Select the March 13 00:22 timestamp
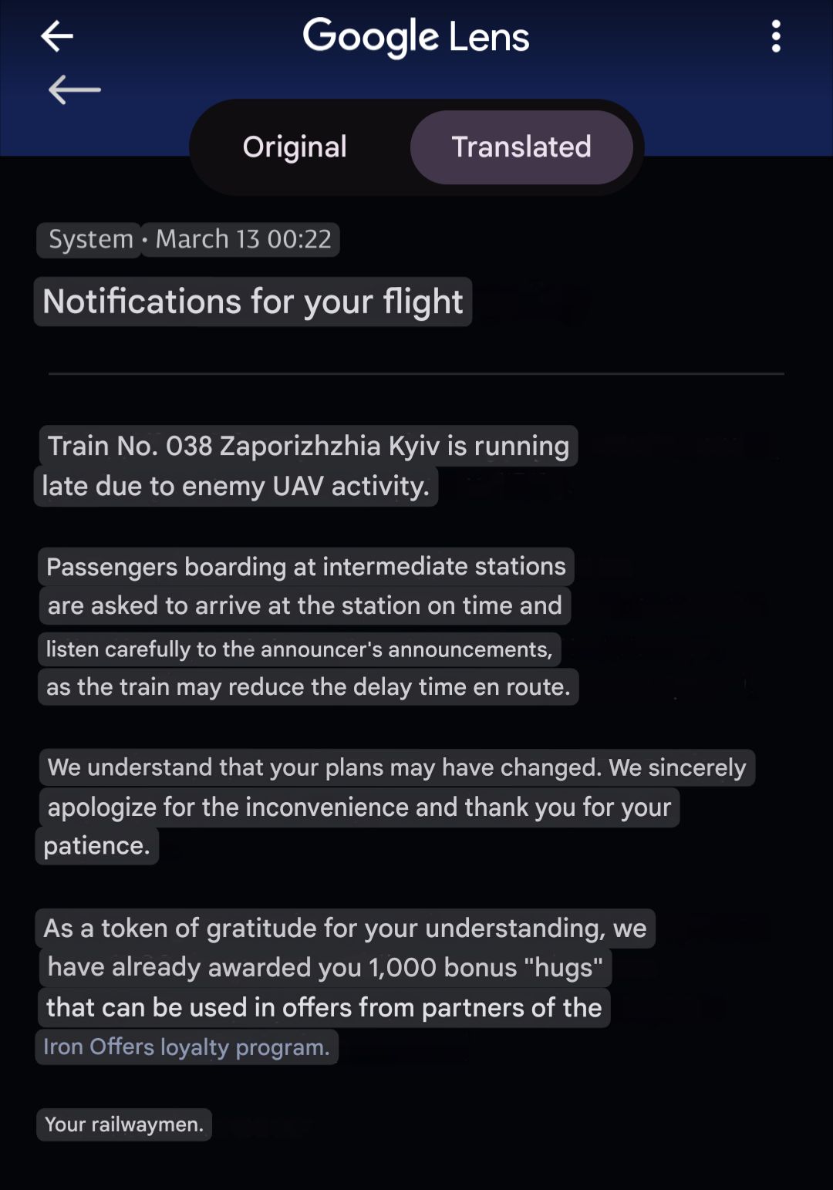This screenshot has height=1190, width=833. click(243, 239)
